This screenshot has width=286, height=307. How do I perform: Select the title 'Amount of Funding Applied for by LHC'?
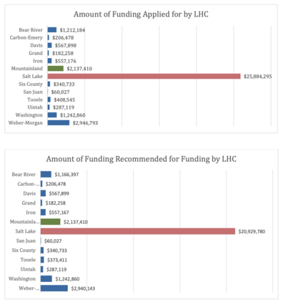coord(141,14)
